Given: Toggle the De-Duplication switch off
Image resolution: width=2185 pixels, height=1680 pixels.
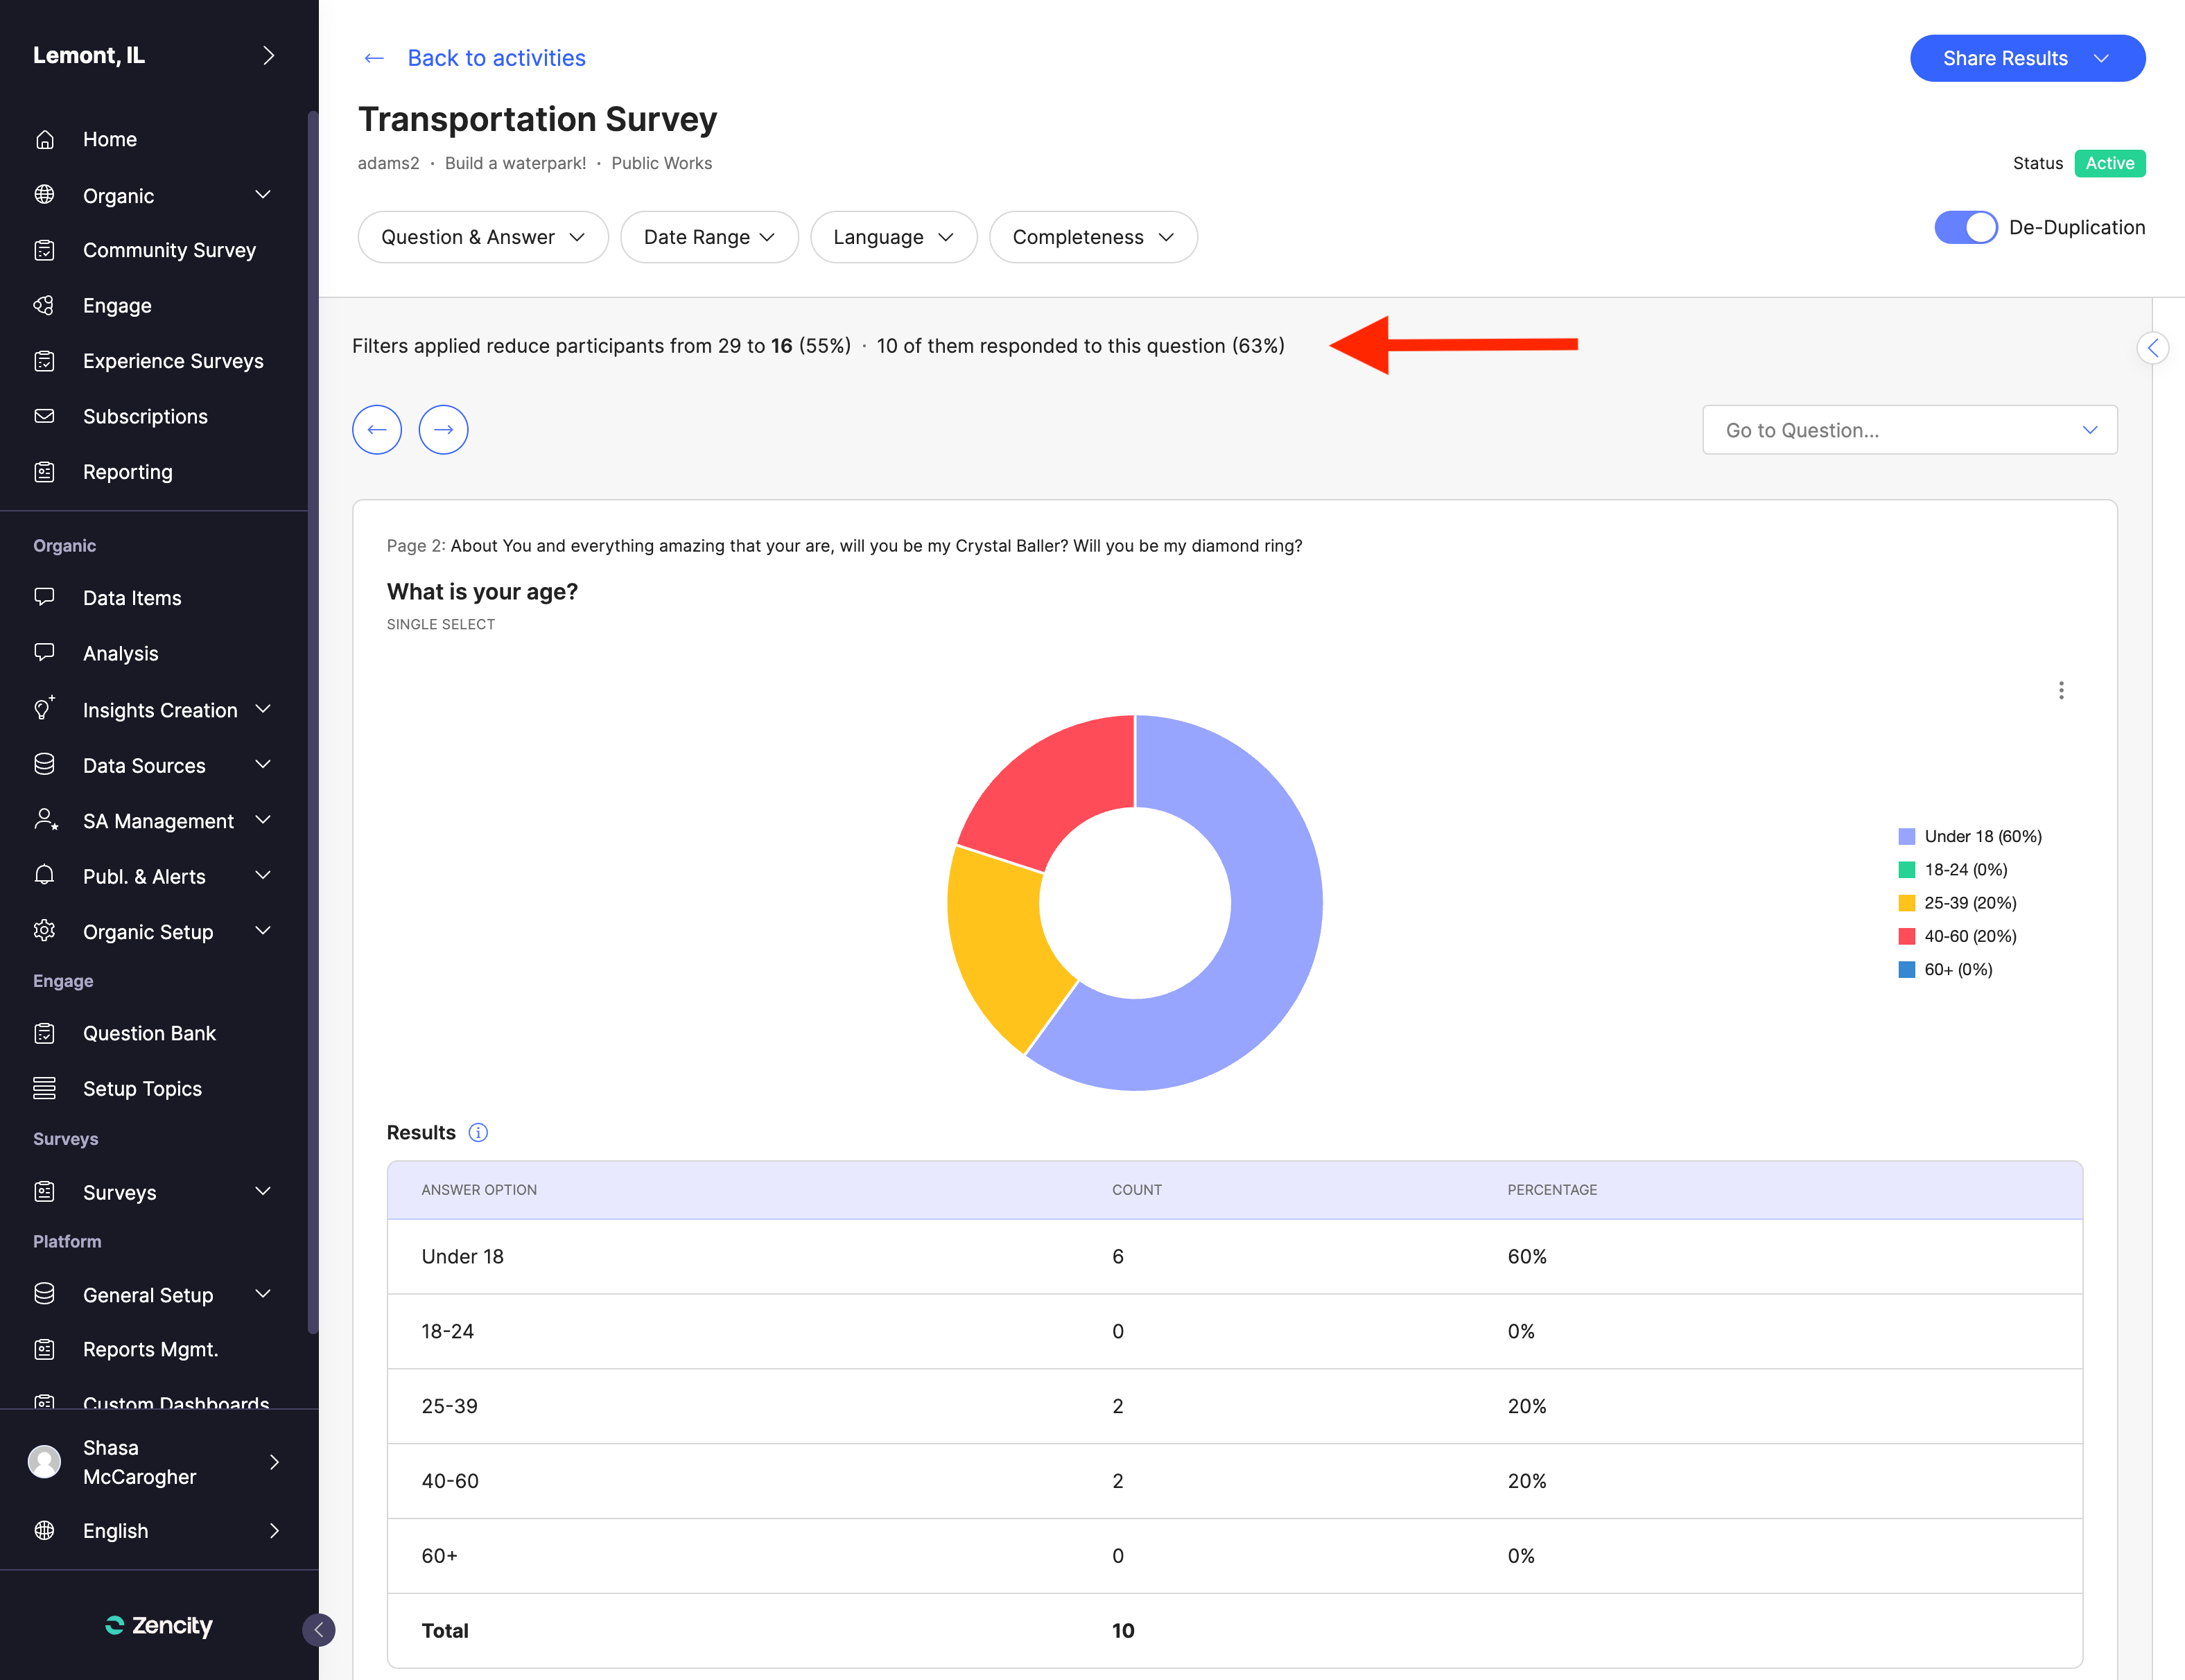Looking at the screenshot, I should (x=1965, y=227).
